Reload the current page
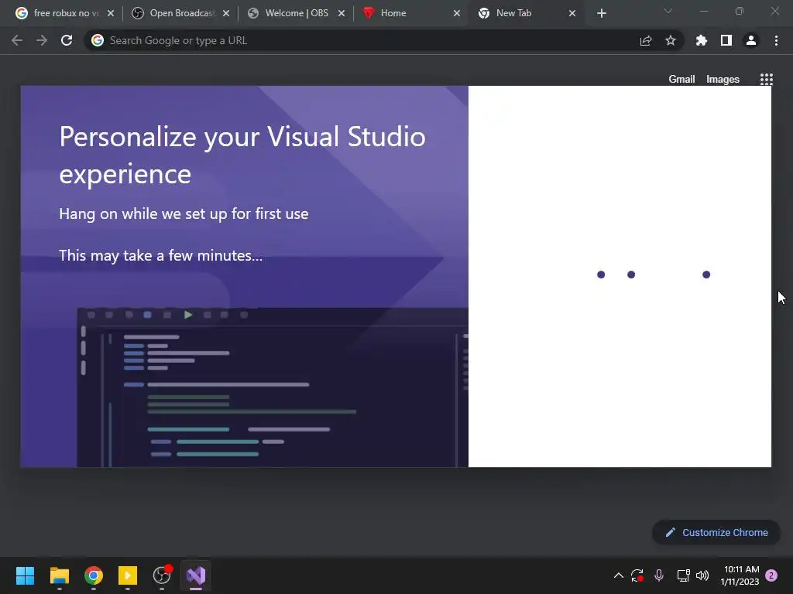 coord(67,40)
